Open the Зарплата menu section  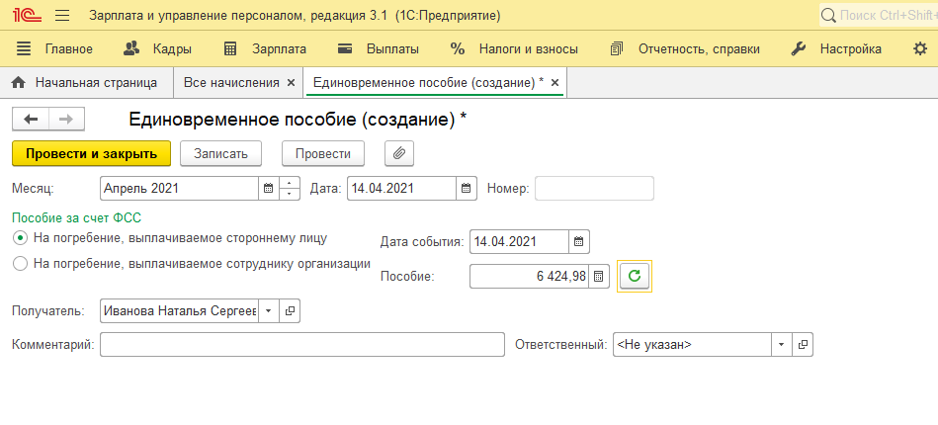point(279,49)
